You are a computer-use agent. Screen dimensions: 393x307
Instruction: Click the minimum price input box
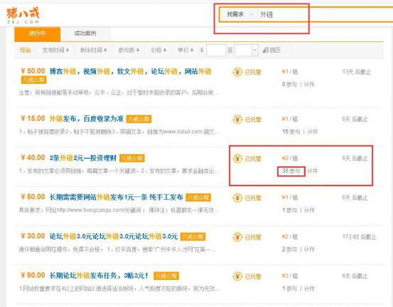[216, 50]
